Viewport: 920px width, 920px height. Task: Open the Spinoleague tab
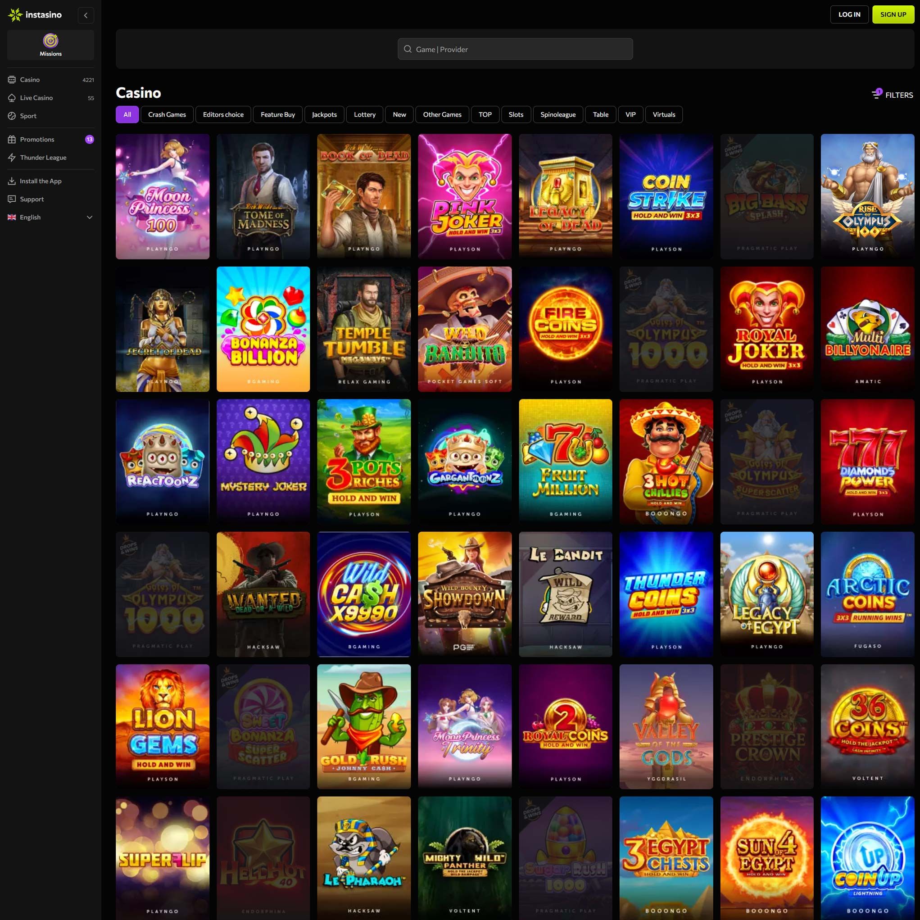coord(557,114)
